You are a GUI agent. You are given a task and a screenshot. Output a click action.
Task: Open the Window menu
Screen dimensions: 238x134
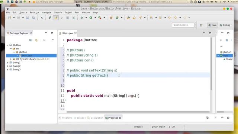(86, 12)
